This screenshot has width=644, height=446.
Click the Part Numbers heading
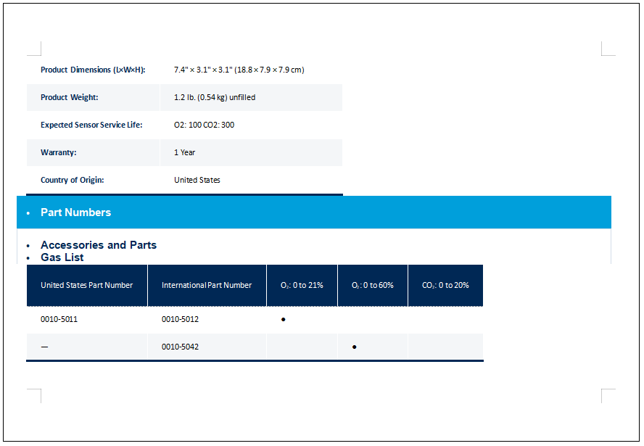[75, 212]
